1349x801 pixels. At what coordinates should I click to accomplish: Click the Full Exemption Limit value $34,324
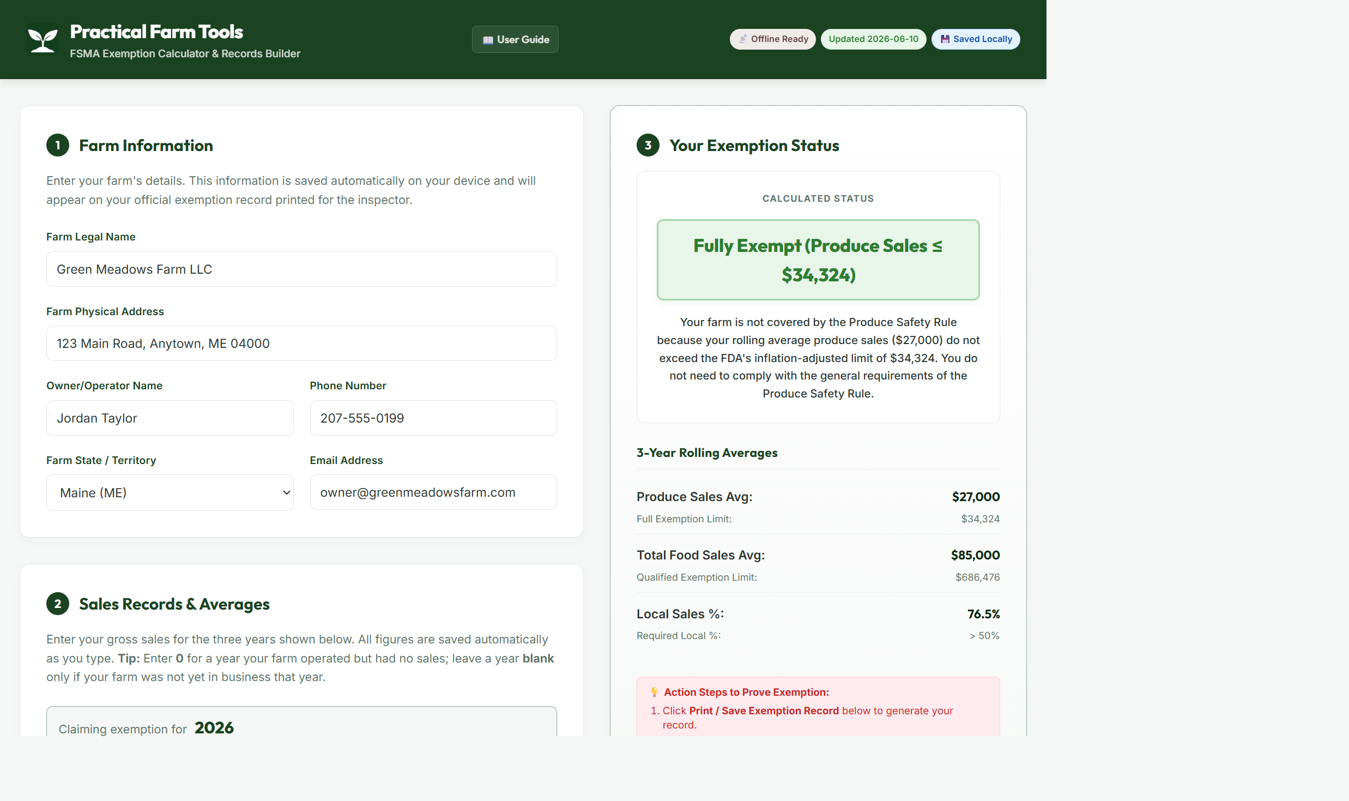pos(980,519)
